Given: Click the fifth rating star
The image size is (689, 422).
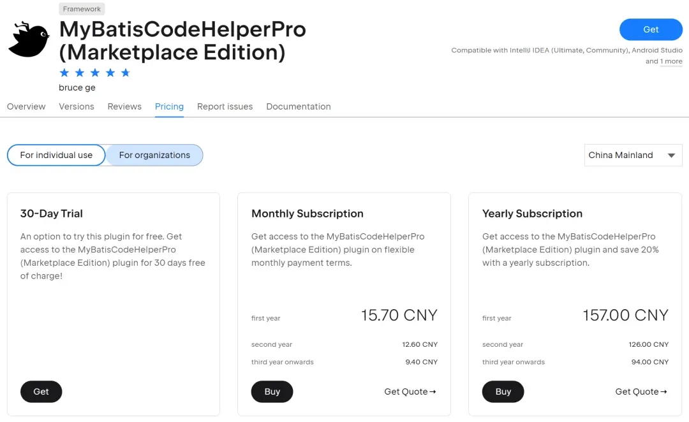Looking at the screenshot, I should pos(126,73).
